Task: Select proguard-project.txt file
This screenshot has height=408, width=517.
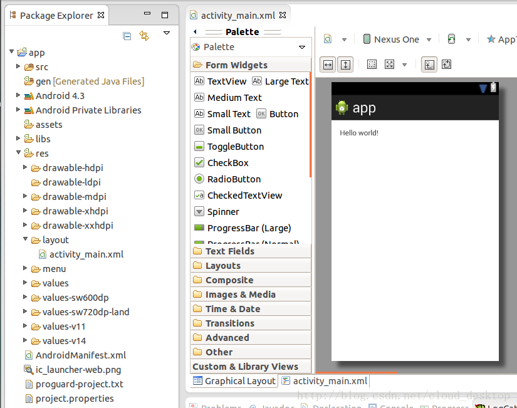Action: coord(75,384)
